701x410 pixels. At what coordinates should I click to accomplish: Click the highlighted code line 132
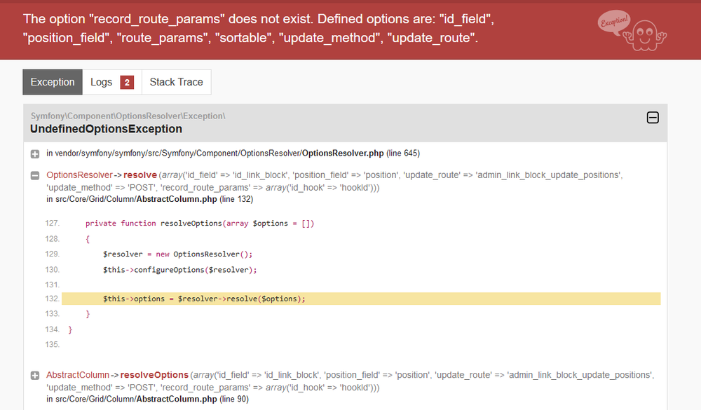click(205, 299)
